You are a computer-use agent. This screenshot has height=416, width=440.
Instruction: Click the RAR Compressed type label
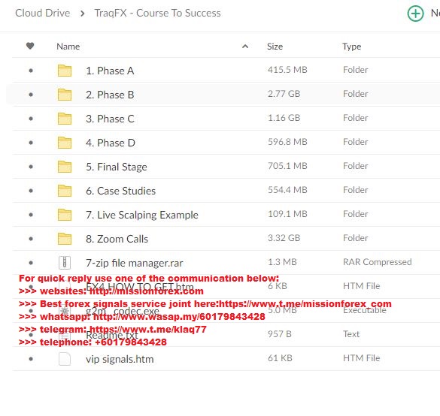pyautogui.click(x=377, y=262)
